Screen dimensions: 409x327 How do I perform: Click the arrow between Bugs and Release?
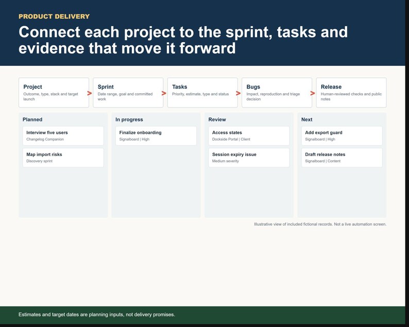pos(313,93)
